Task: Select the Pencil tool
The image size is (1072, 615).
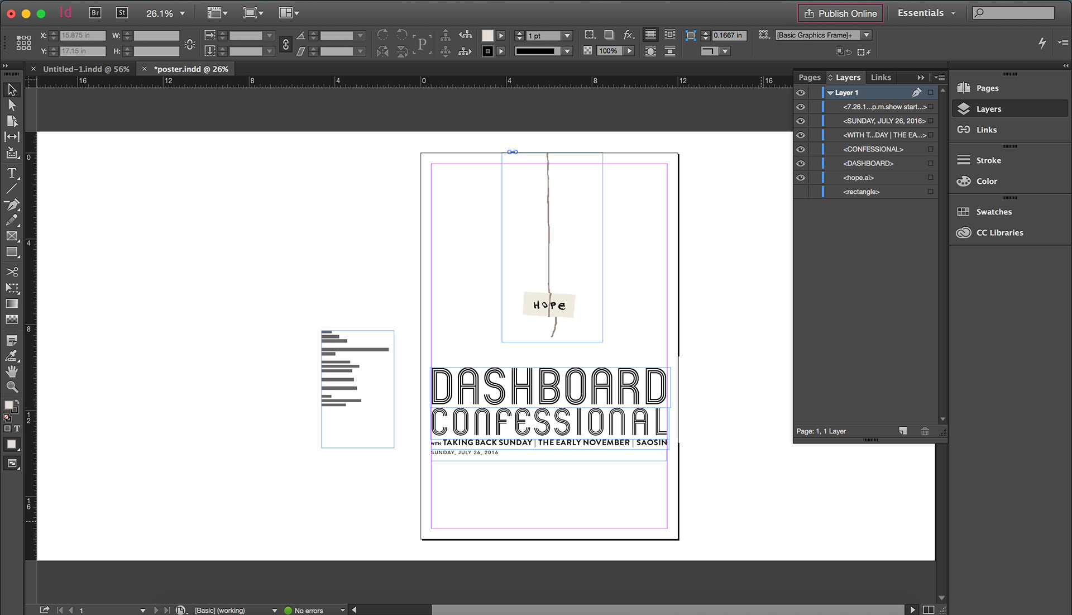Action: click(12, 220)
